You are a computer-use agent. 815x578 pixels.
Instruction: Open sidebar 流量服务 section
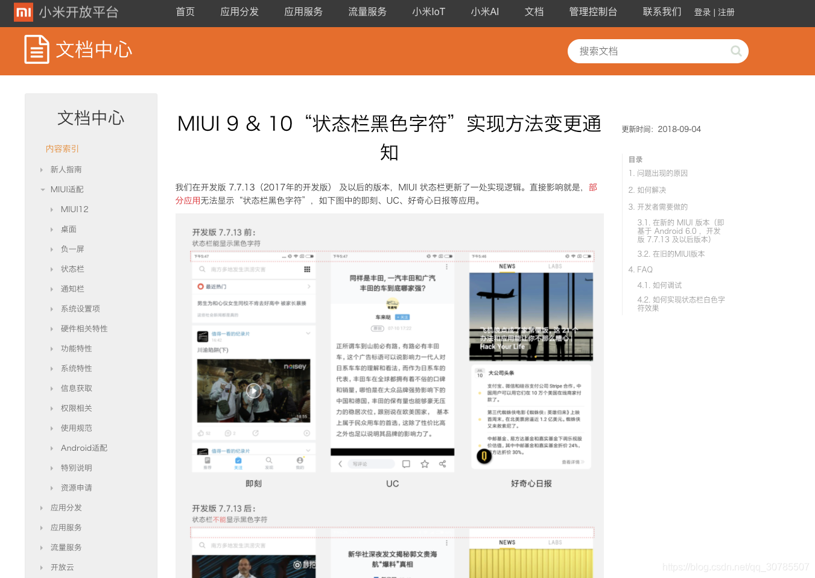66,547
